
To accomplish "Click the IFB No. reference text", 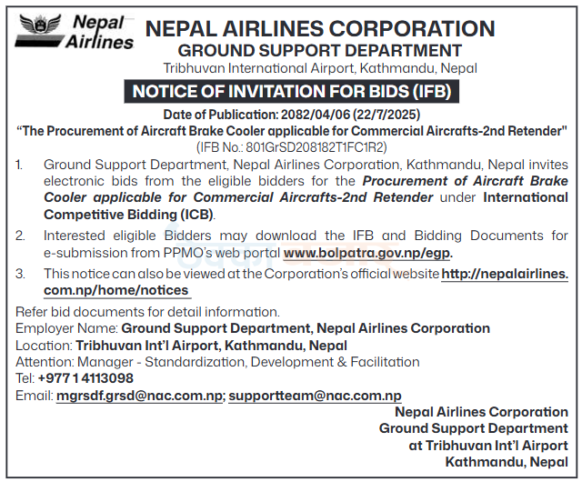I will 291,146.
